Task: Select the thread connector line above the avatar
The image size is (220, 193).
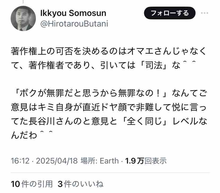Action: (23, 2)
